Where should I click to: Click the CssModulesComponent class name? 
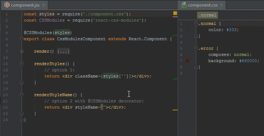81,39
